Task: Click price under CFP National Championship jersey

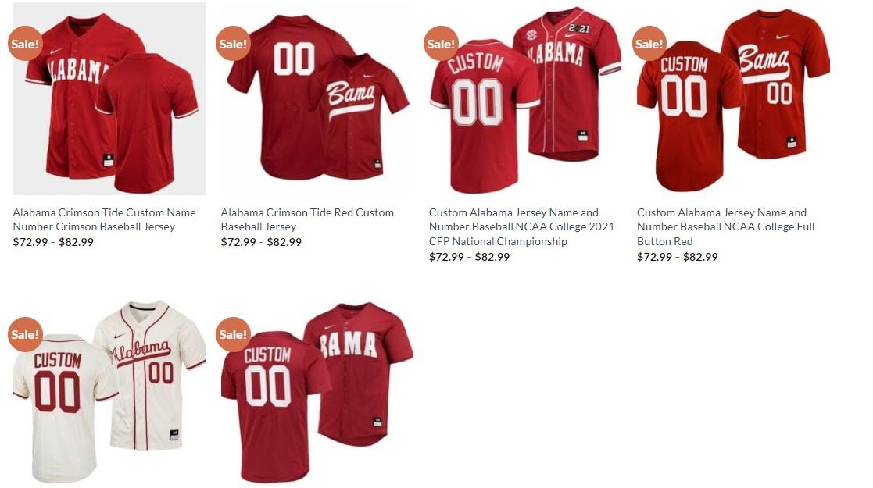Action: pos(470,257)
